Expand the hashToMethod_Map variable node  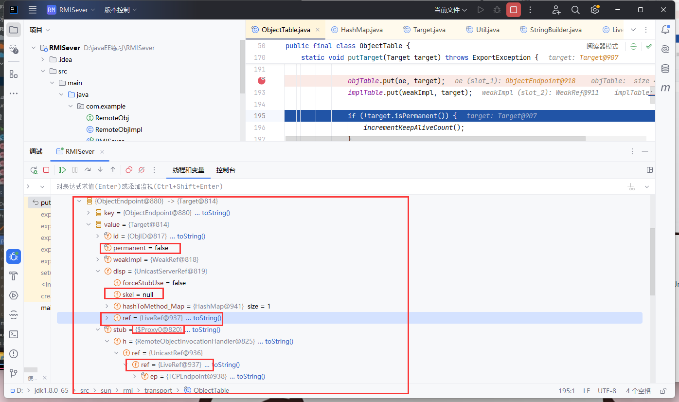point(107,306)
